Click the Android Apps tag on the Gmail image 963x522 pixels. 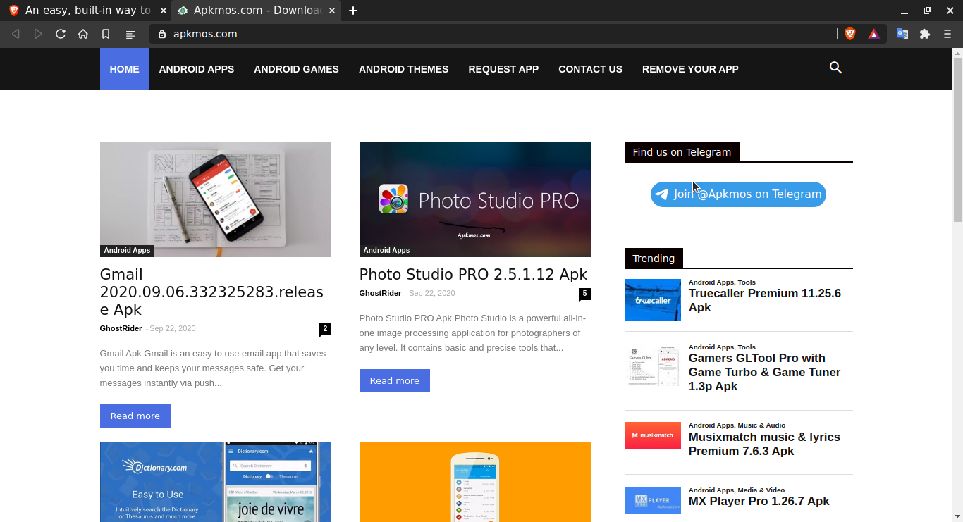[x=127, y=250]
